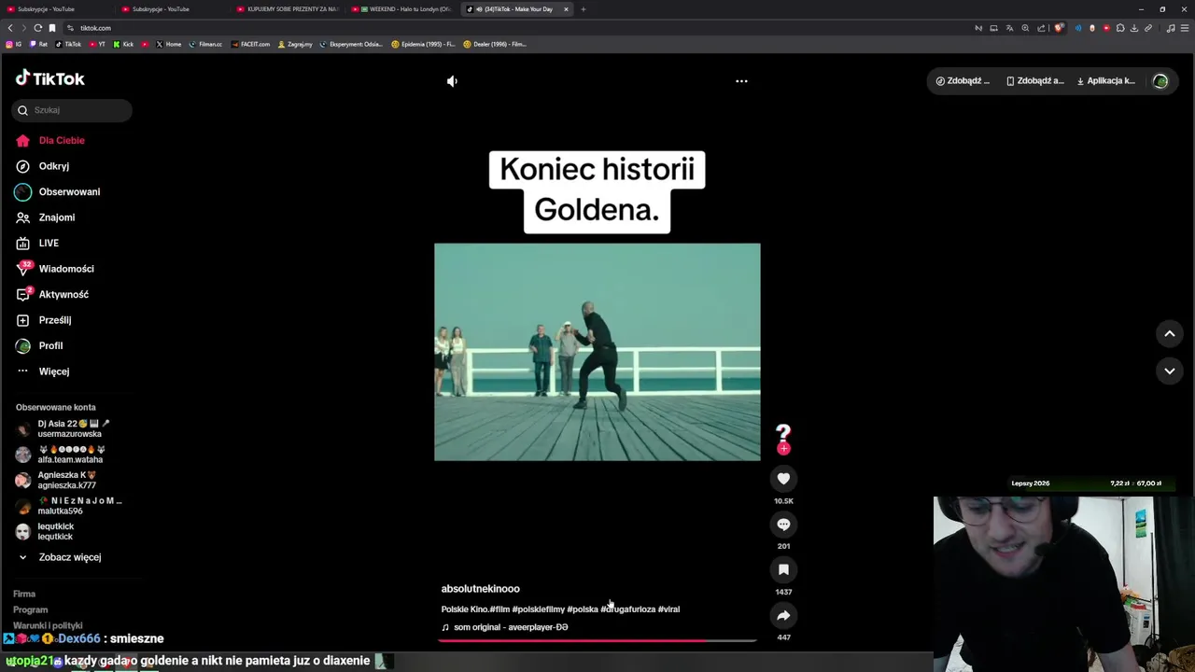
Task: Follow the creator via the red plus badge
Action: click(x=783, y=449)
